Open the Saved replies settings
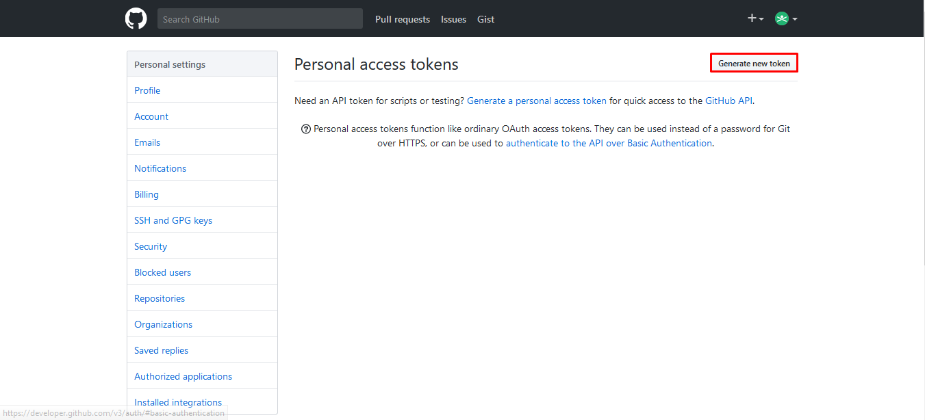Image resolution: width=925 pixels, height=420 pixels. click(161, 350)
